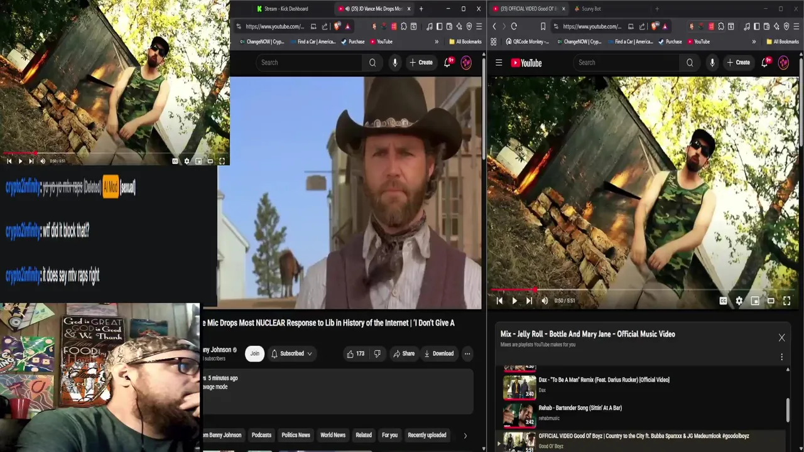Open settings on top-left overlay video

(187, 161)
